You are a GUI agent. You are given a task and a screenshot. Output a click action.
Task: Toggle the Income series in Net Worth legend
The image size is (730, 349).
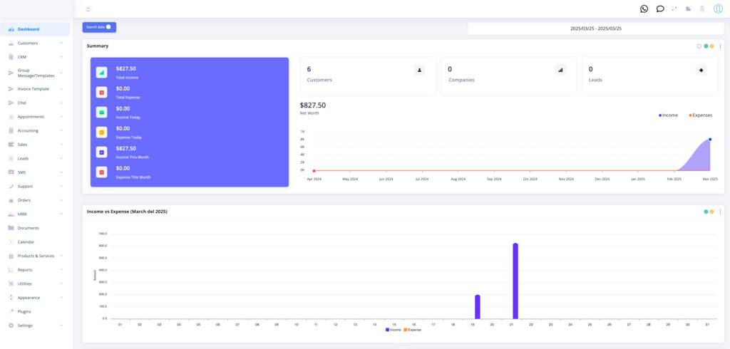coord(669,115)
